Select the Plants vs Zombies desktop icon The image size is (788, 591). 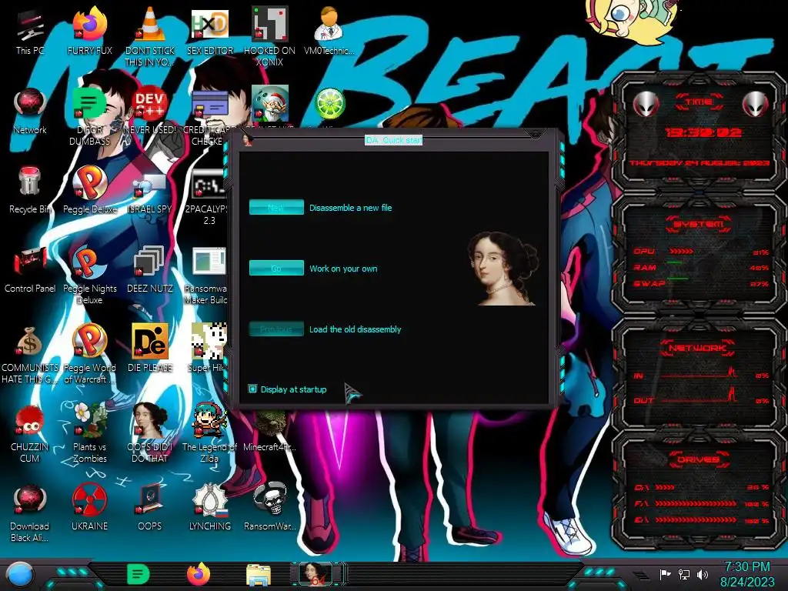90,434
